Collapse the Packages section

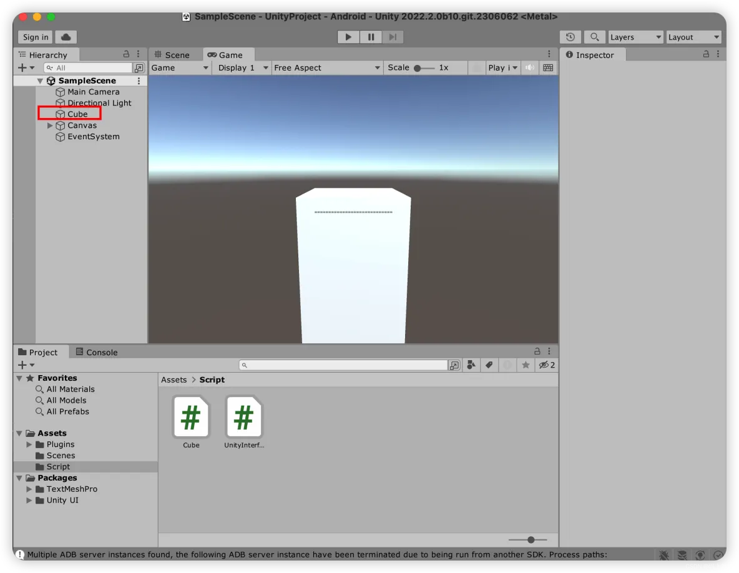pos(19,478)
